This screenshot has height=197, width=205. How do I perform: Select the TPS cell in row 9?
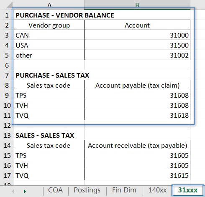[49, 95]
